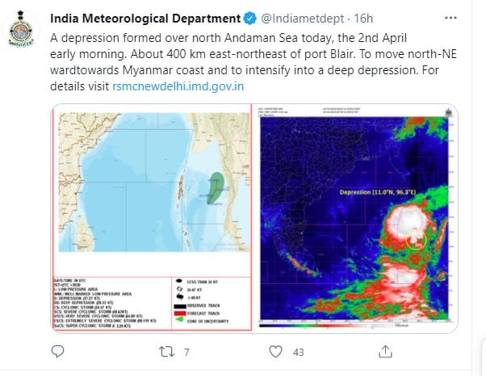The height and width of the screenshot is (376, 486).
Task: Click the reply speech bubble icon
Action: [57, 352]
